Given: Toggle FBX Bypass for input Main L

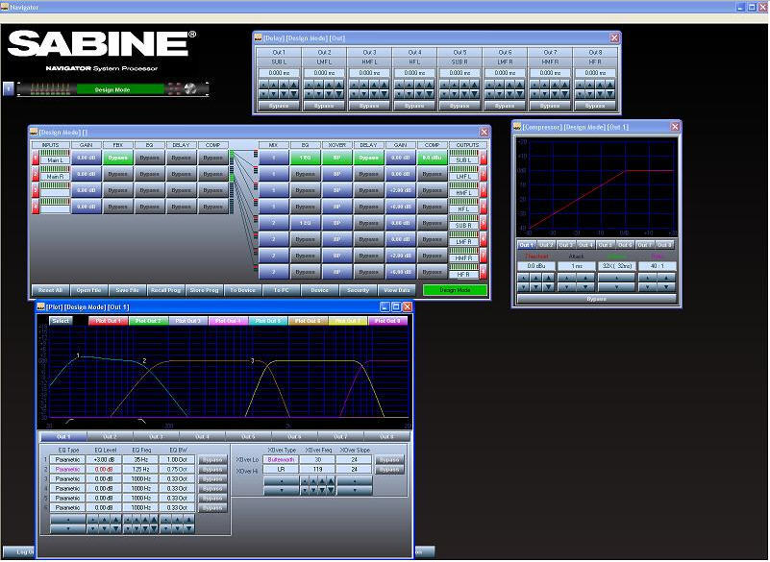Looking at the screenshot, I should (118, 158).
